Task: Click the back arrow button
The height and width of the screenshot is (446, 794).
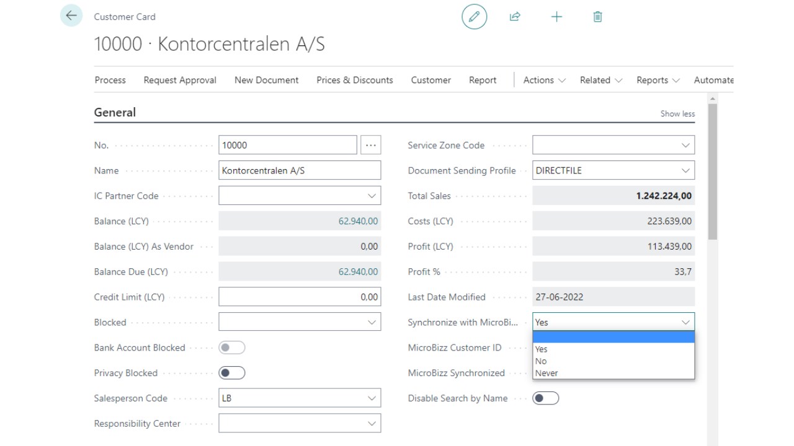Action: click(71, 16)
